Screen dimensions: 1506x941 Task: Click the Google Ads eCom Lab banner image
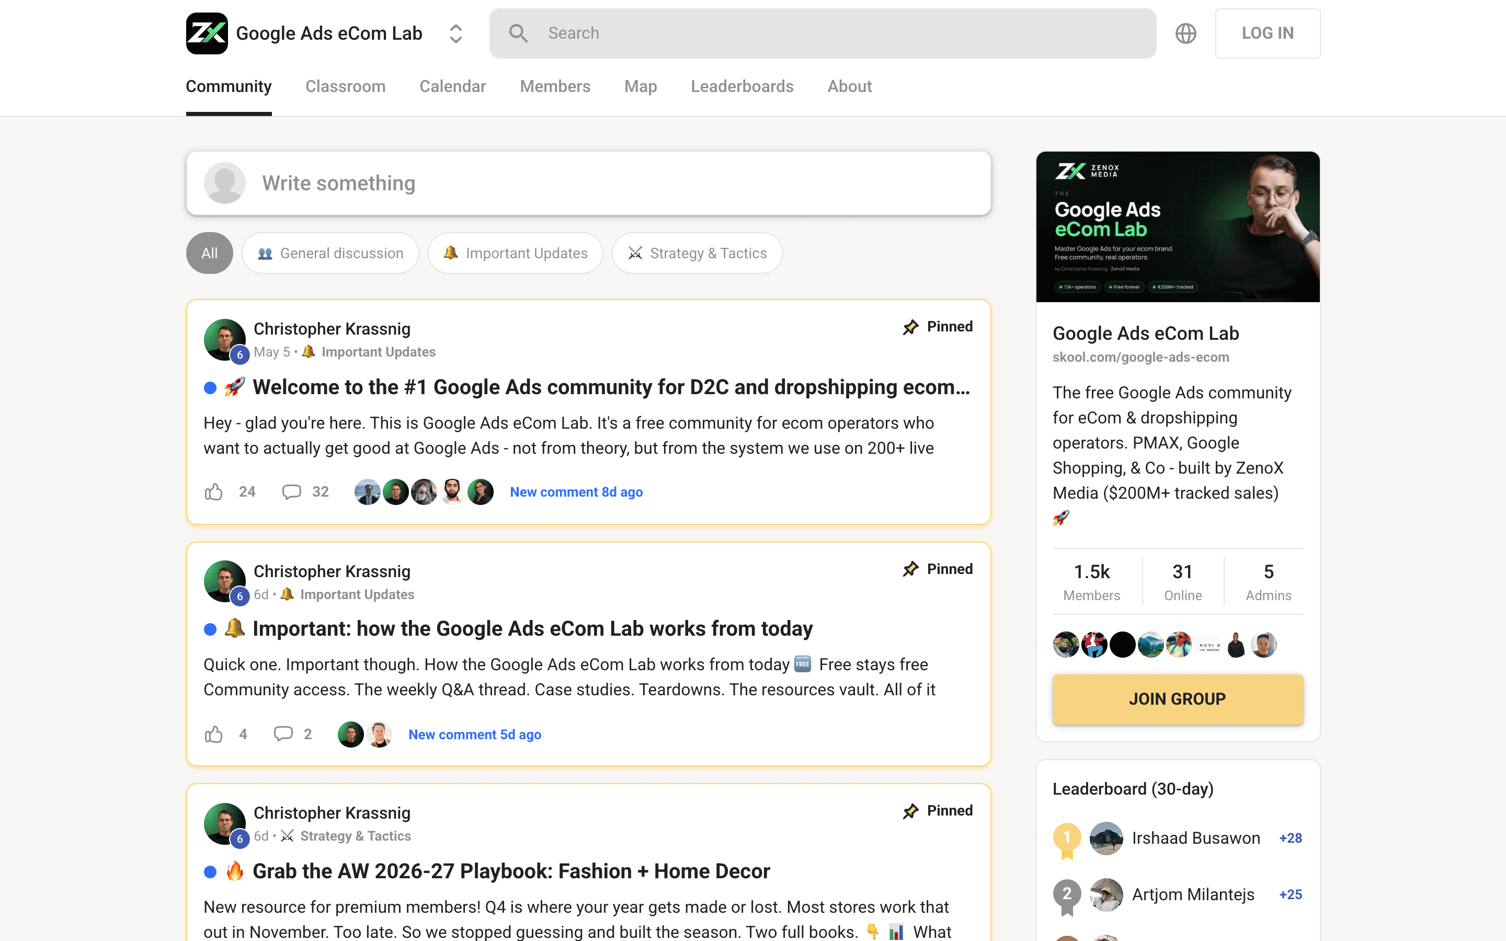point(1178,227)
